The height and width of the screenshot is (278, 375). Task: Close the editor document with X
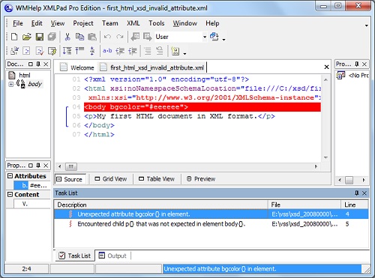tap(326, 67)
